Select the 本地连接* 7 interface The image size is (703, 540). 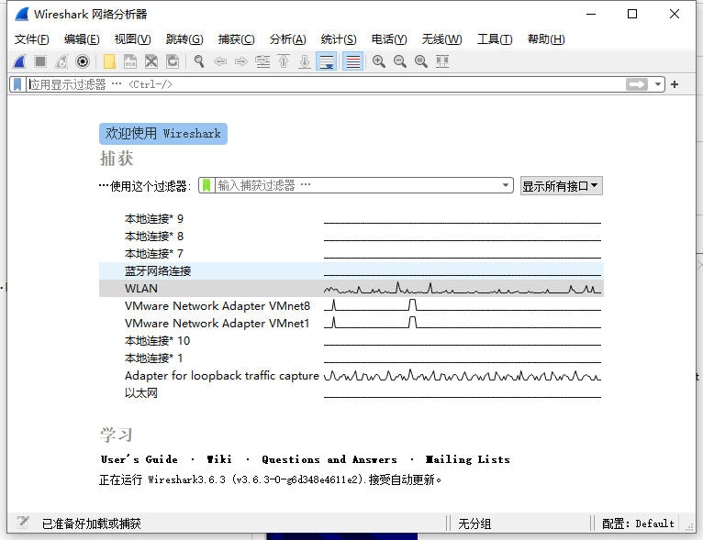click(351, 253)
